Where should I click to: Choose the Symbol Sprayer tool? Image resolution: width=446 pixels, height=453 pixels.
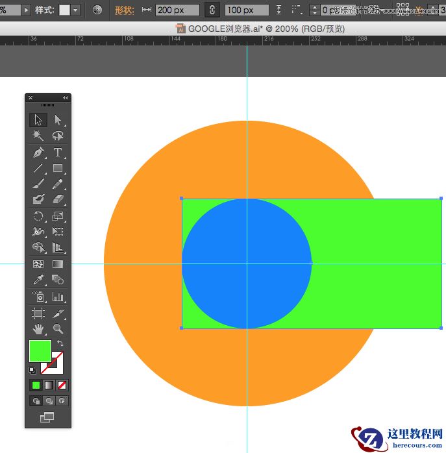tap(38, 297)
